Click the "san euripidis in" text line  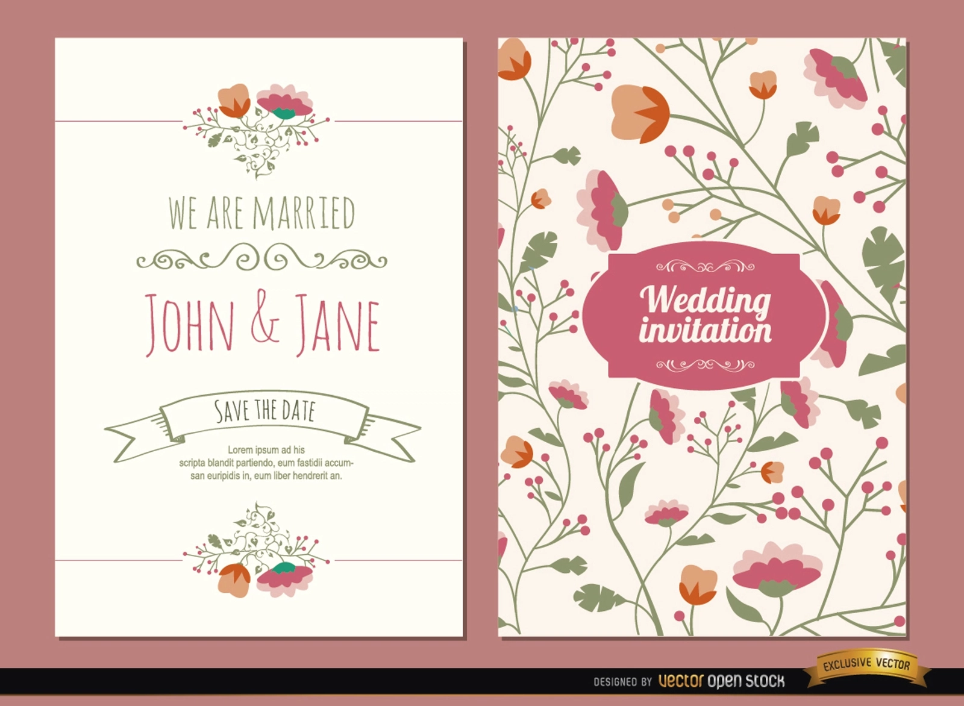[x=266, y=475]
